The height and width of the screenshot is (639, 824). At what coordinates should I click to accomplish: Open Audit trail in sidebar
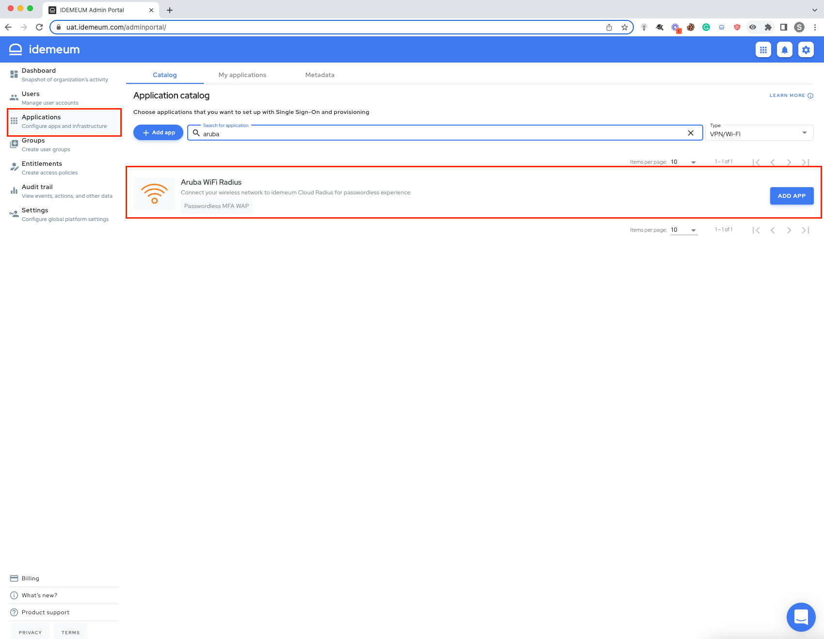click(64, 191)
